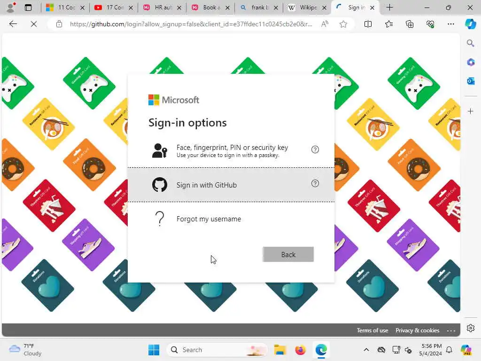Choose Face, fingerprint, PIN or security key

pyautogui.click(x=231, y=151)
